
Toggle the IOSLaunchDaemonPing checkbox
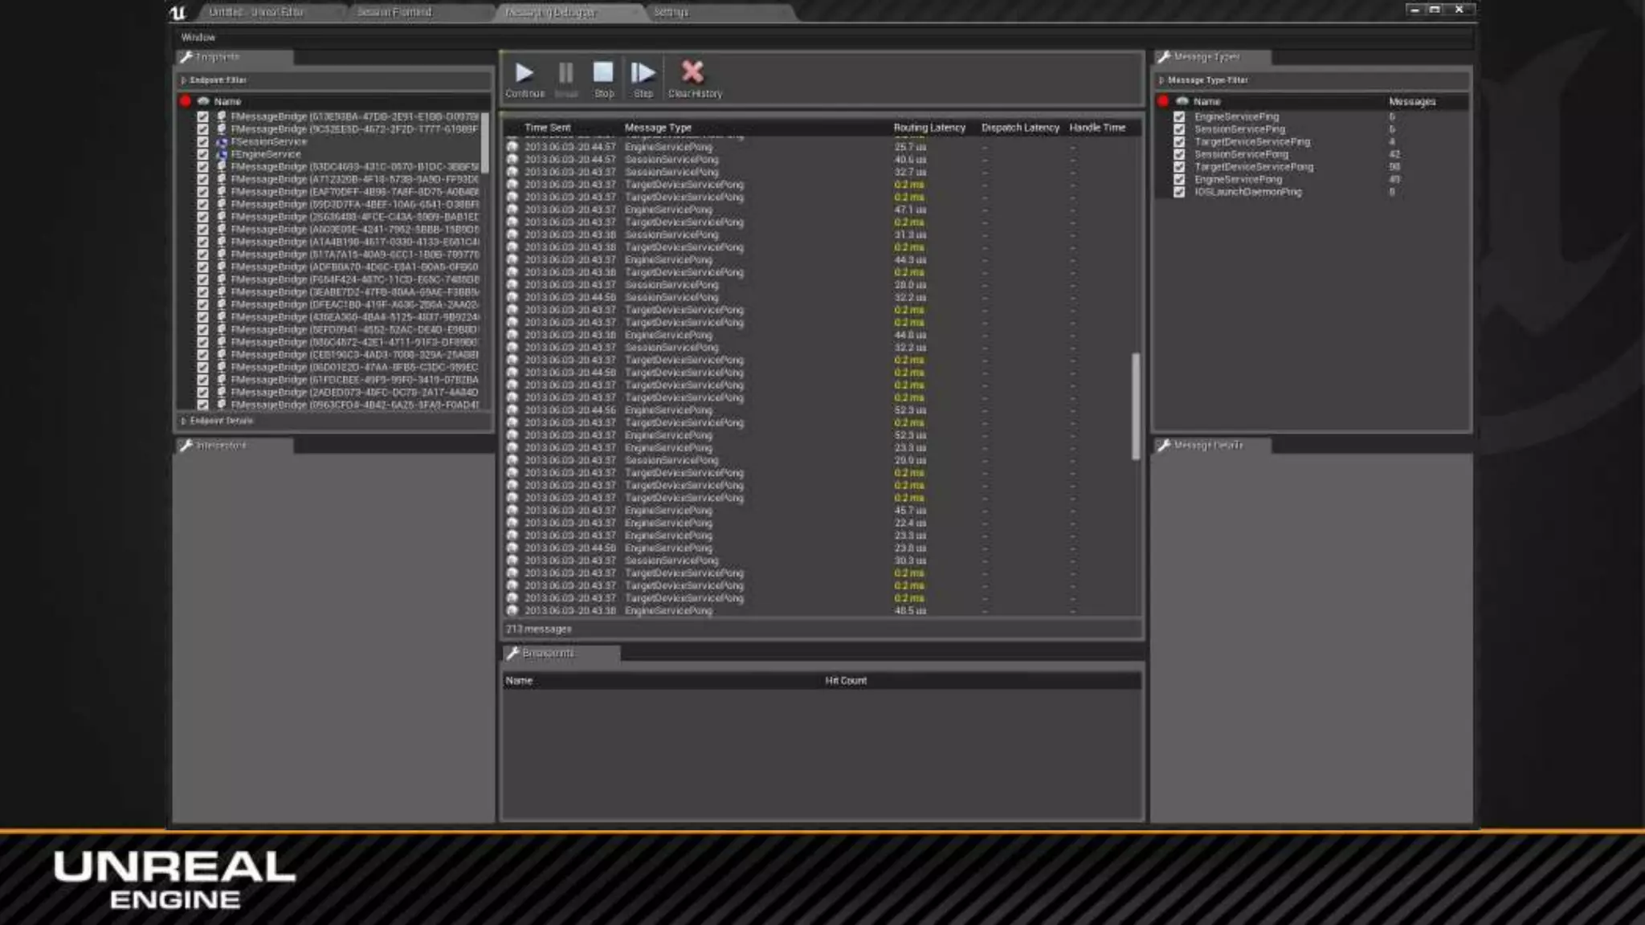[x=1179, y=192]
